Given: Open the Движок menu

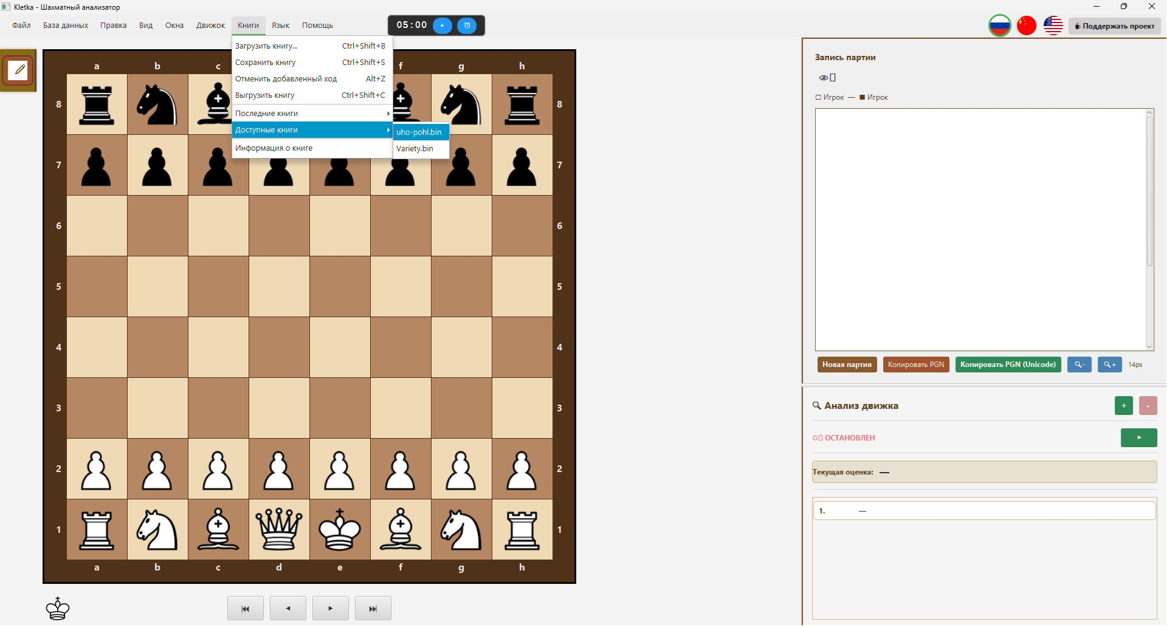Looking at the screenshot, I should (211, 26).
